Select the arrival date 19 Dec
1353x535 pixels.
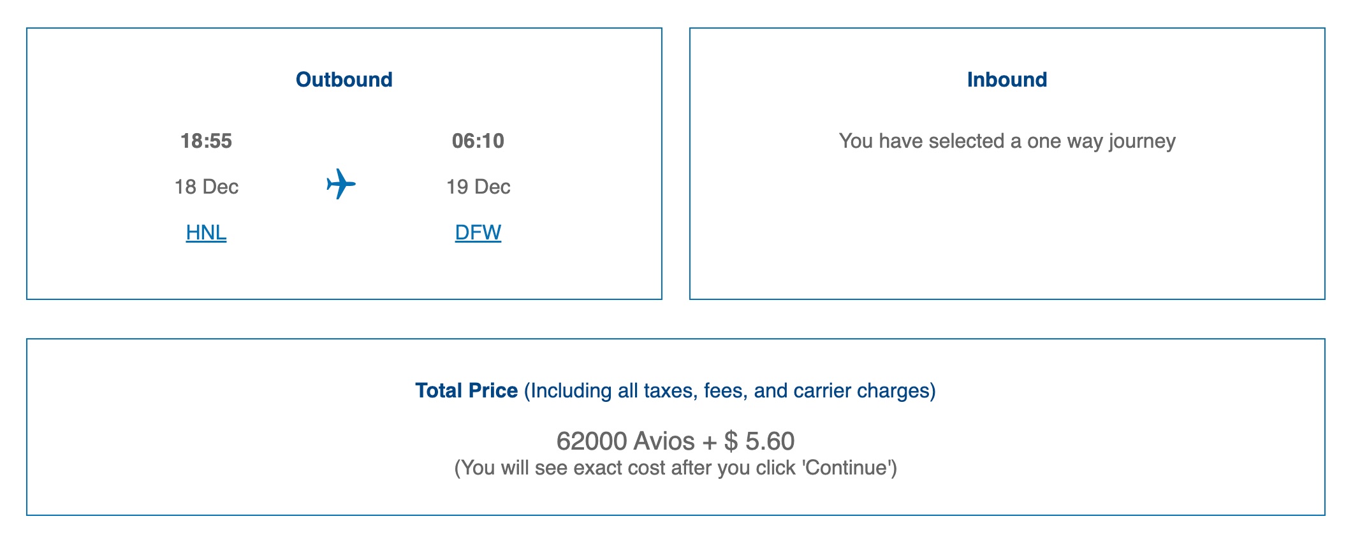pyautogui.click(x=479, y=186)
